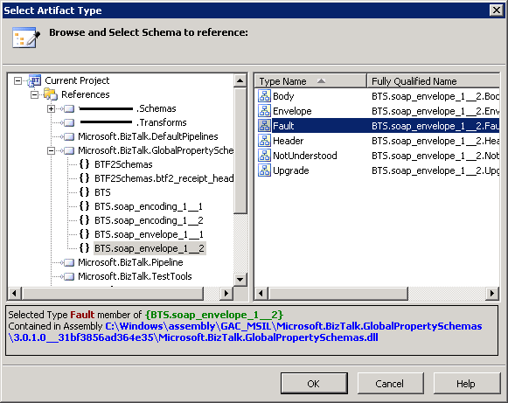Collapse the Microsoft.BizTalk.GlobalPropertySchemas node

pos(52,150)
